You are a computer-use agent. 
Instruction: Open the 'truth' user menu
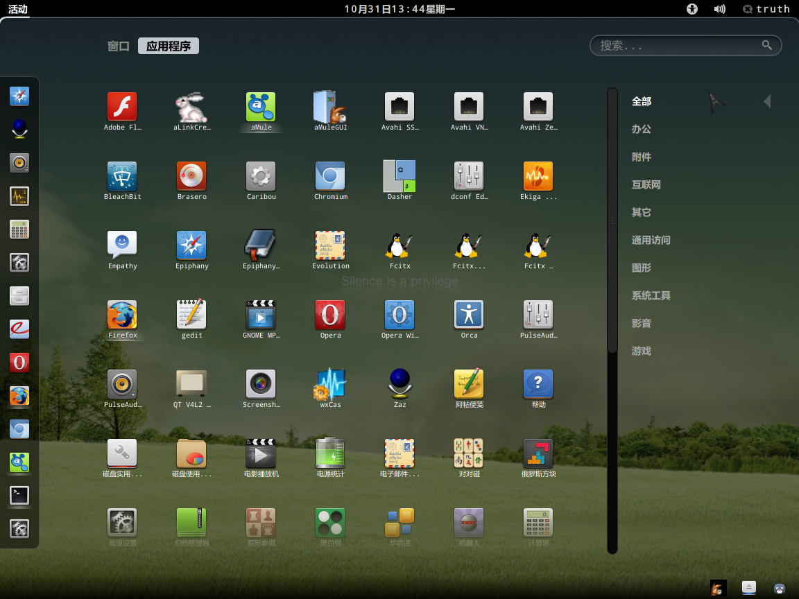click(766, 8)
